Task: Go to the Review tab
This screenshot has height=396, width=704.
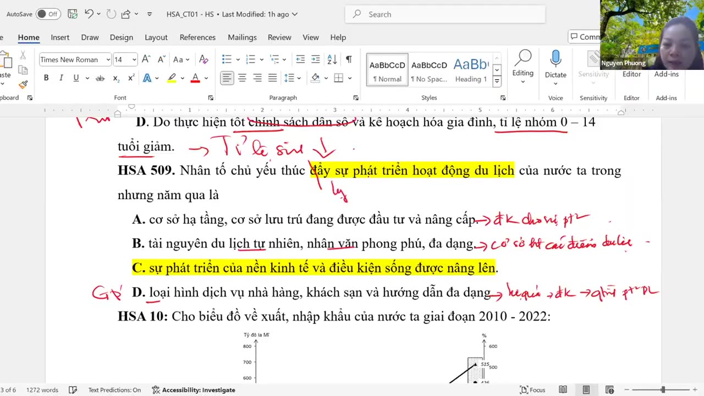Action: point(279,37)
